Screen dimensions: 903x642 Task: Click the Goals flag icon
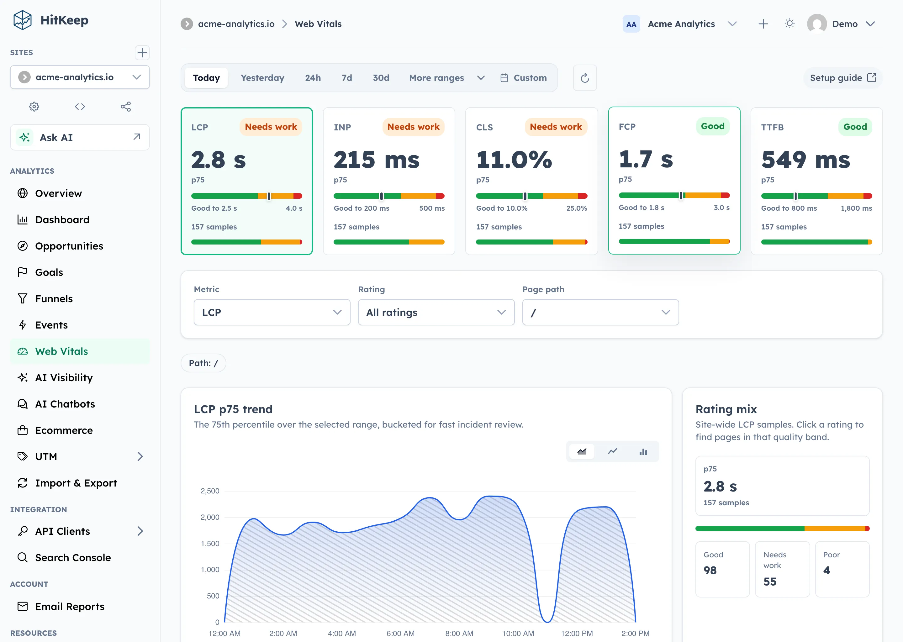tap(23, 272)
